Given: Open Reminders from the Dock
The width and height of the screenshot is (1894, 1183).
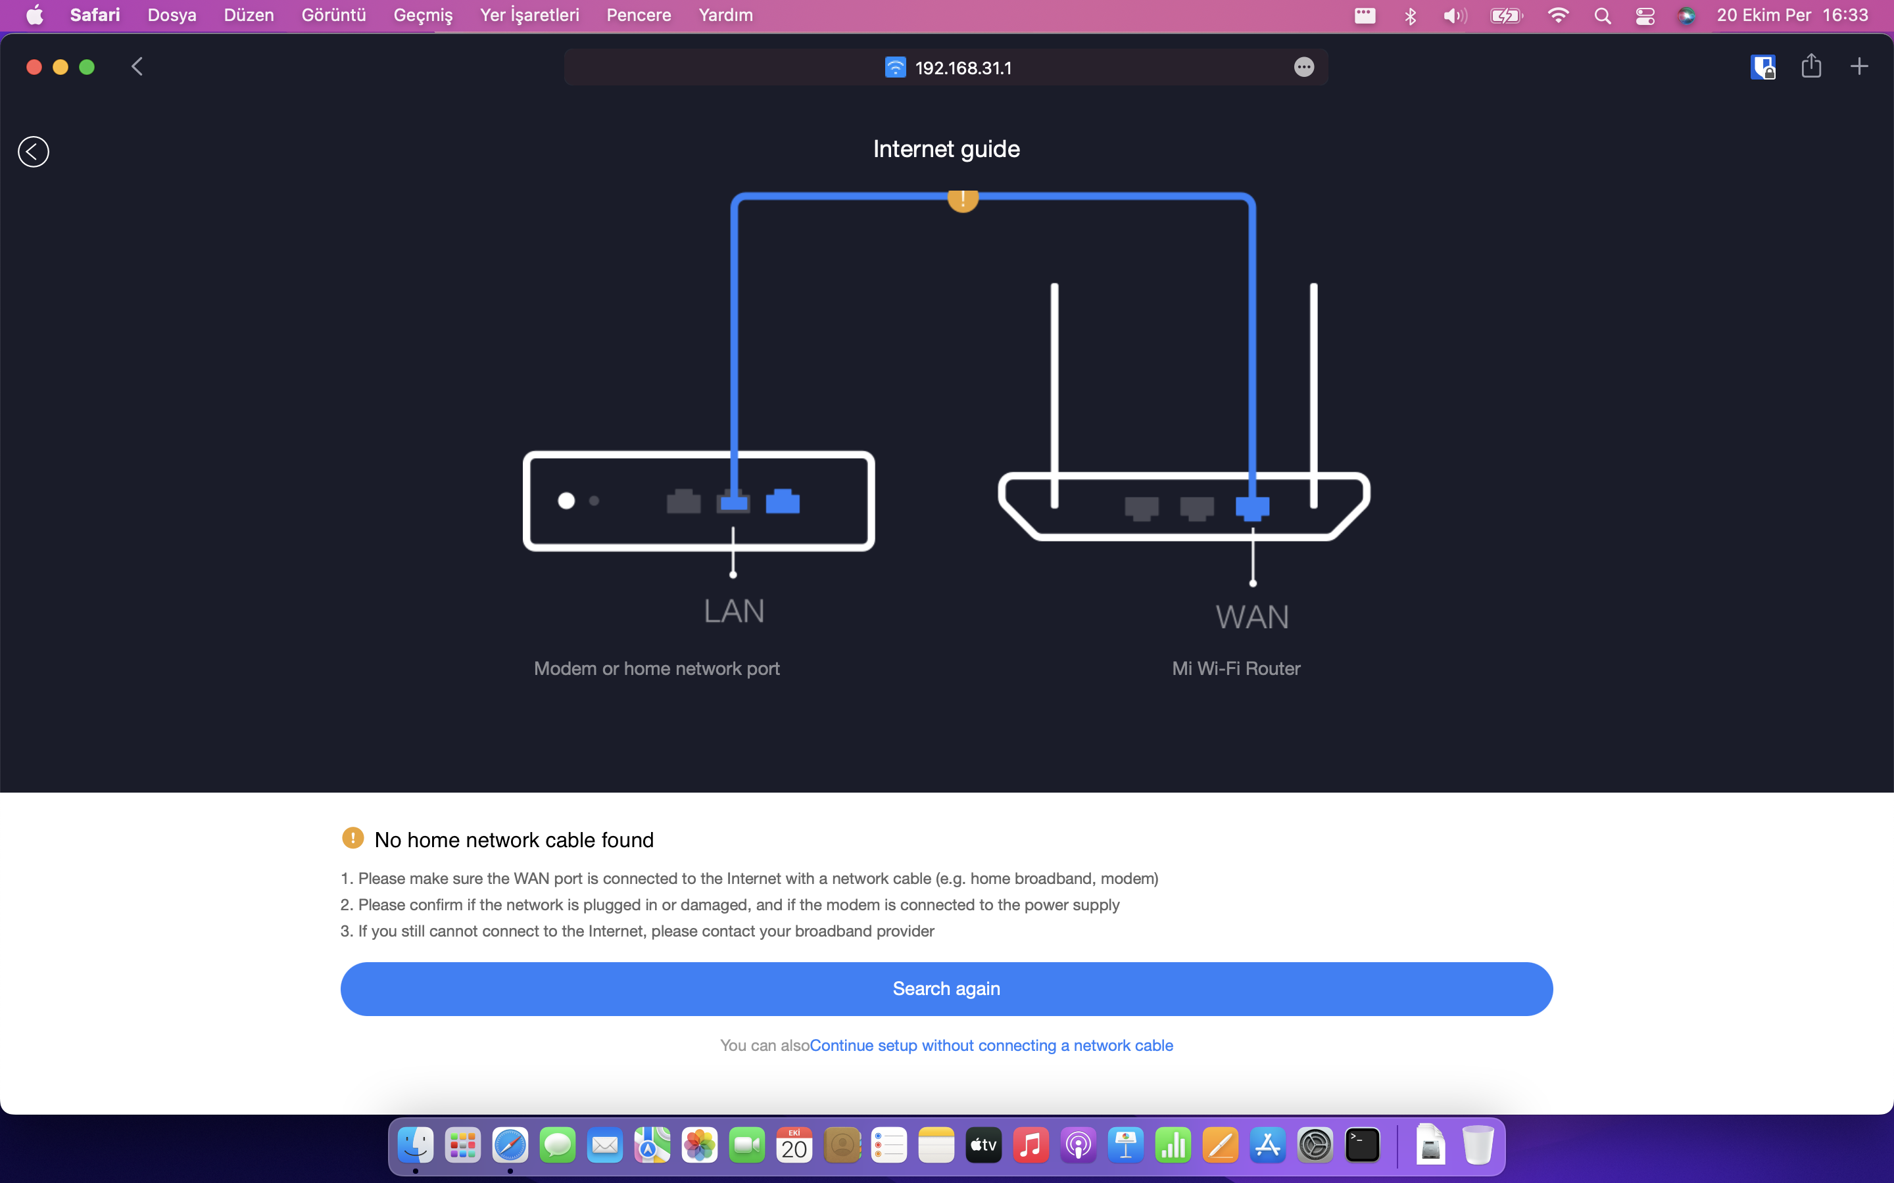Looking at the screenshot, I should click(889, 1146).
